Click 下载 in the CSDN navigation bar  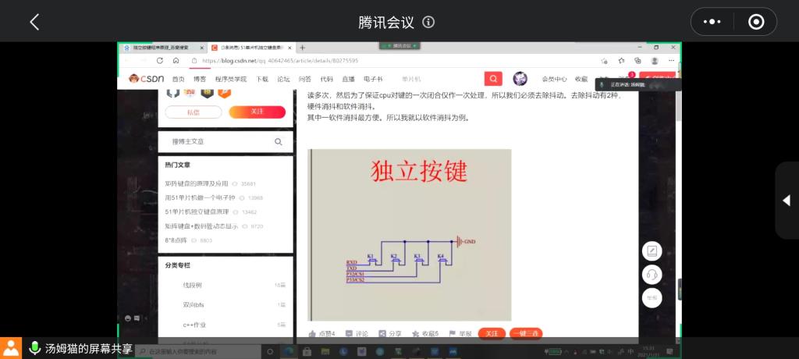click(x=262, y=79)
